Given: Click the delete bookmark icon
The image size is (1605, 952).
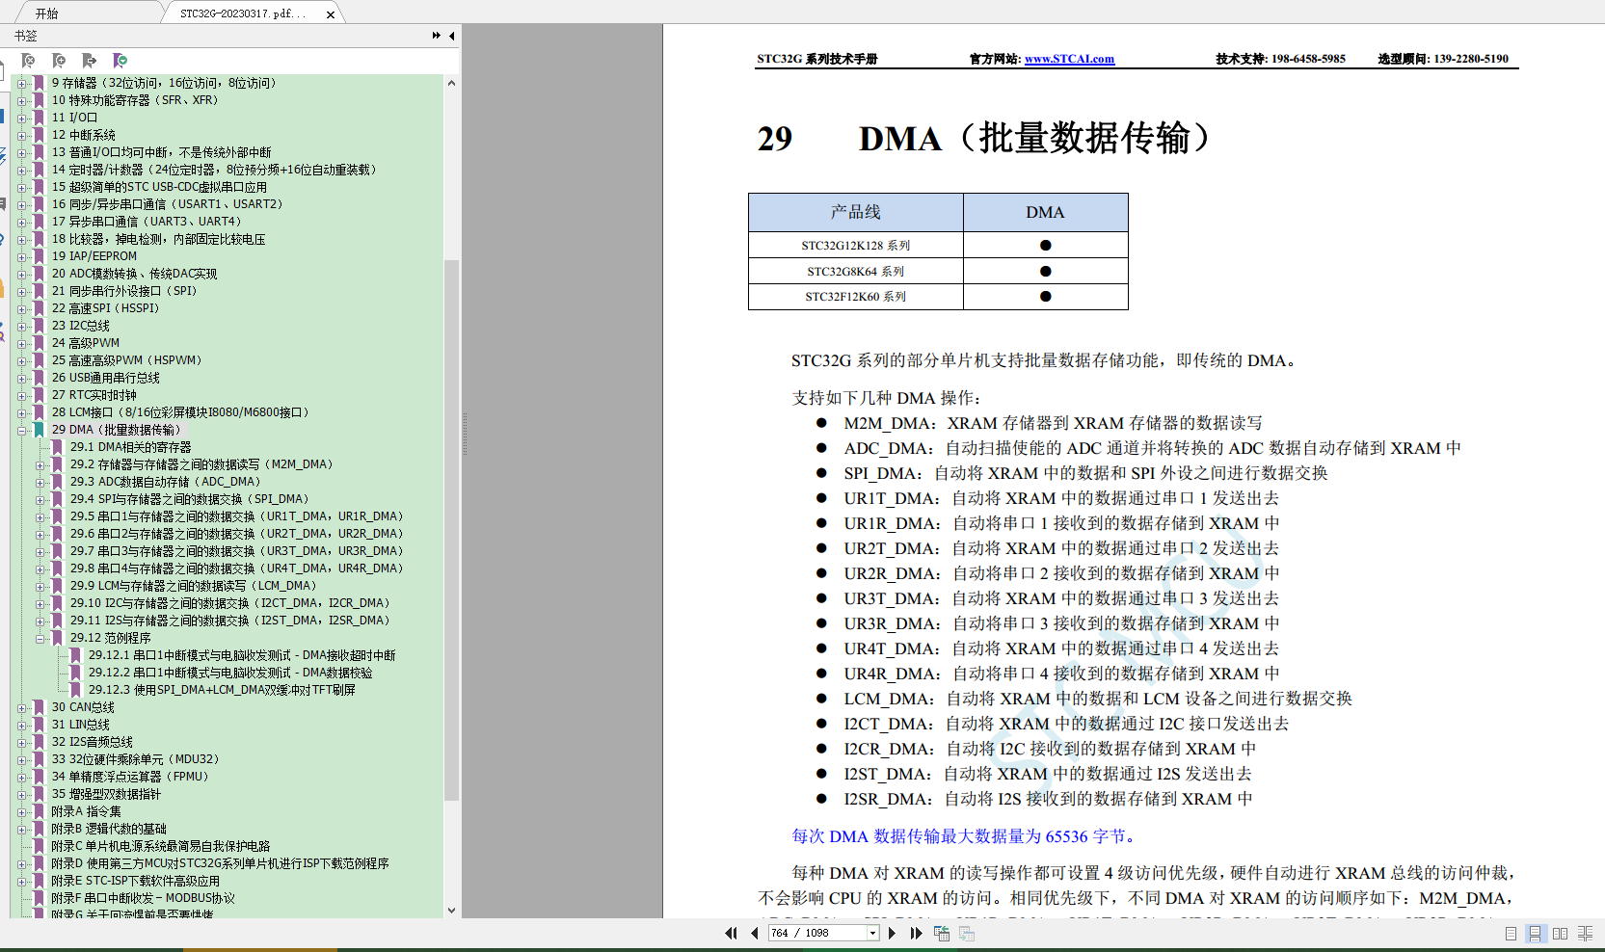Looking at the screenshot, I should 29,61.
